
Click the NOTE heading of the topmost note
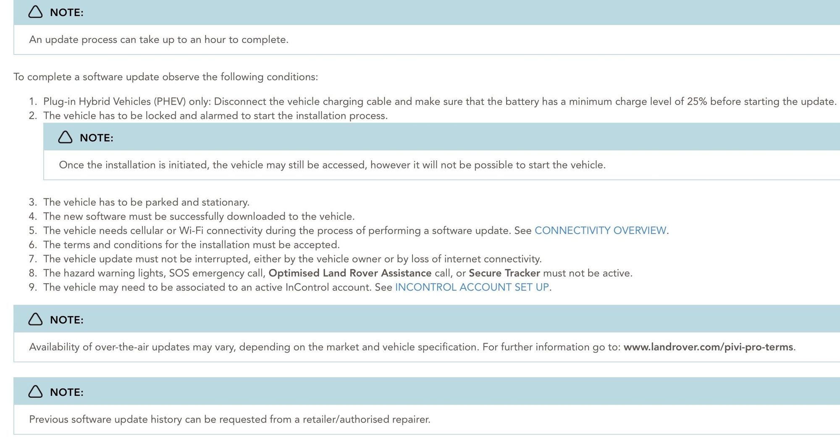[x=66, y=13]
